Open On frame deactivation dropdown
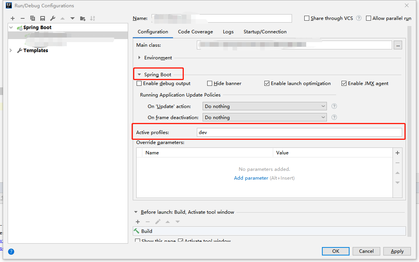 click(264, 117)
